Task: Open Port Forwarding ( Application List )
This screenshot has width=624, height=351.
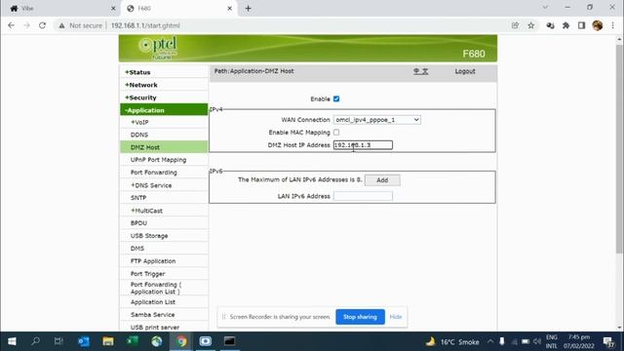Action: 156,289
